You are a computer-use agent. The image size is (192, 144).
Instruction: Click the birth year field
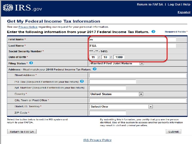click(x=119, y=57)
